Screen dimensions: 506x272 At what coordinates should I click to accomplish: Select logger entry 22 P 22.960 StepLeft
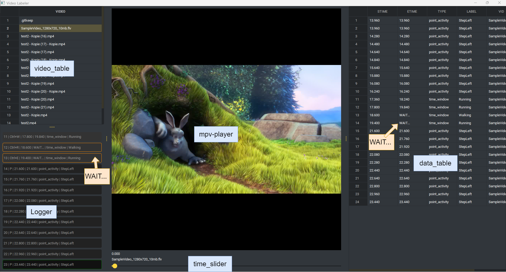point(52,254)
